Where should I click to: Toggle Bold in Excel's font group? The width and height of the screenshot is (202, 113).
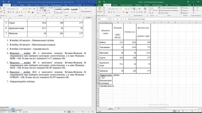[109, 12]
